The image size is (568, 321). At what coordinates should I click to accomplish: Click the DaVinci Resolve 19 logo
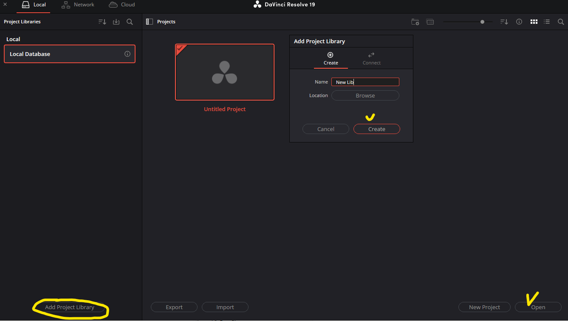[284, 5]
